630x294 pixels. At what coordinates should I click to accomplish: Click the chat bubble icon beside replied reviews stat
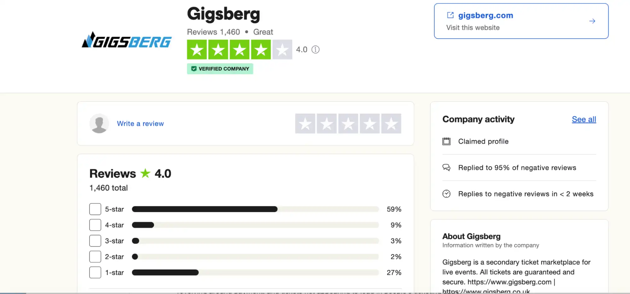pyautogui.click(x=446, y=168)
